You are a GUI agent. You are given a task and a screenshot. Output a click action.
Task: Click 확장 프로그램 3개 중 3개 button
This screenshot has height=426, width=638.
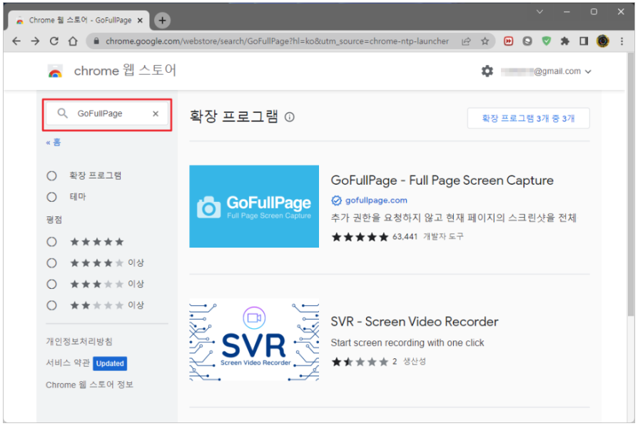tap(528, 118)
